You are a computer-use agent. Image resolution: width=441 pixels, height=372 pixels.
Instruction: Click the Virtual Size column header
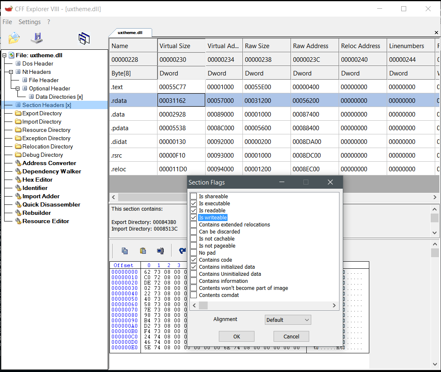[x=182, y=46]
